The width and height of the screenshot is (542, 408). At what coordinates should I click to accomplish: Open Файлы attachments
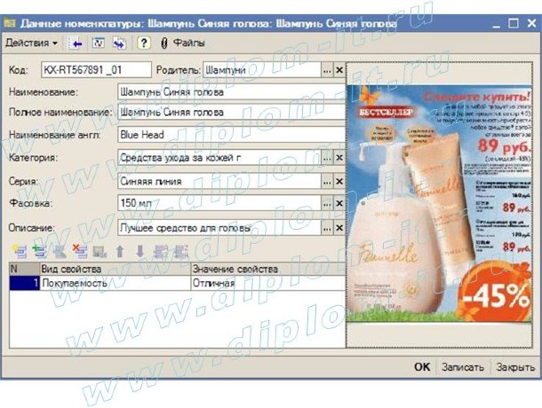[183, 43]
